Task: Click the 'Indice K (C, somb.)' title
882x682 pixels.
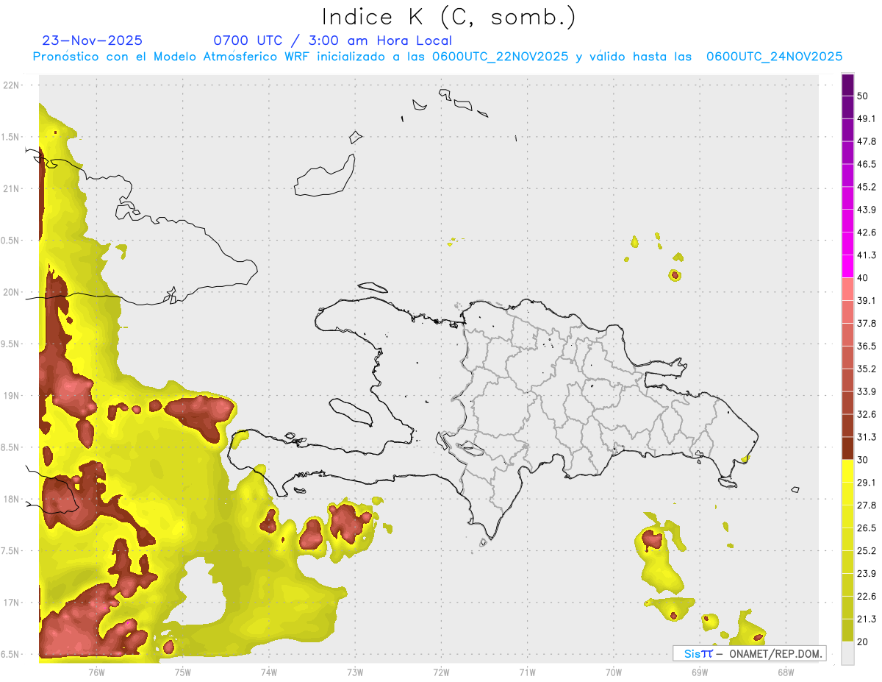Action: click(448, 18)
